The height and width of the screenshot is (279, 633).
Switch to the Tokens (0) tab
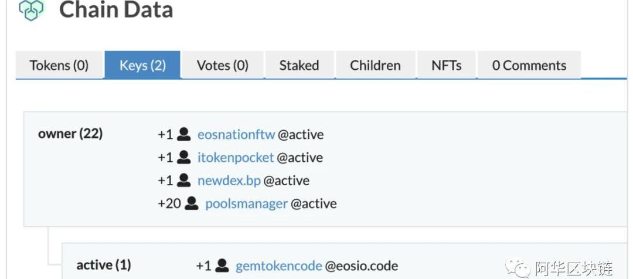pos(59,65)
